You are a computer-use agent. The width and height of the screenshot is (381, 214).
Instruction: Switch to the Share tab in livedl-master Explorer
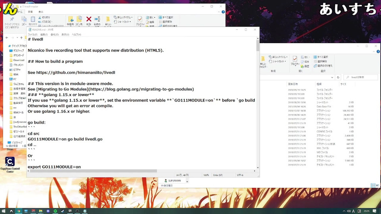[x=30, y=12]
